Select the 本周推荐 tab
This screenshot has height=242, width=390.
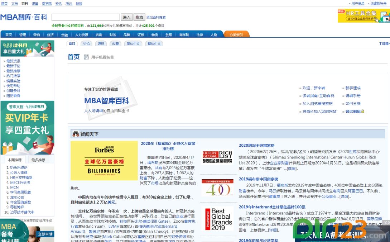pos(15,160)
